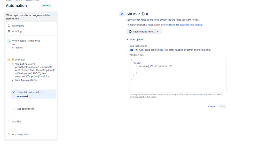This screenshot has width=258, height=147.
Task: Delete component via trash icon
Action: click(x=147, y=14)
